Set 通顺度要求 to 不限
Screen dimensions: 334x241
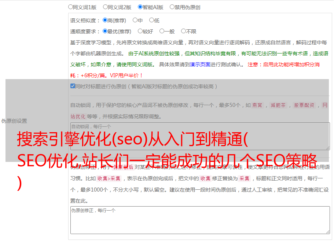coord(183,31)
